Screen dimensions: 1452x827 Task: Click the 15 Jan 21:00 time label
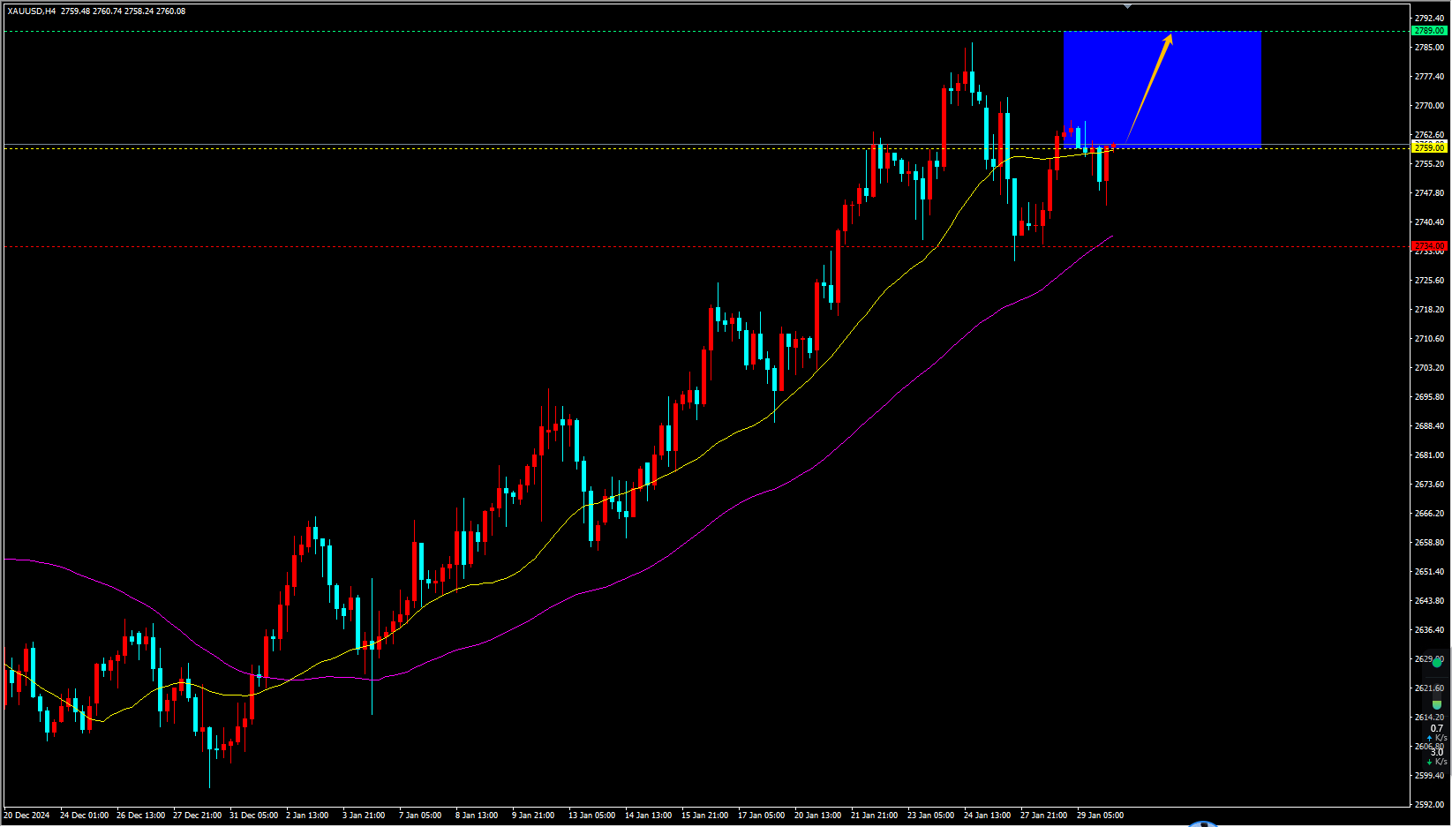click(x=704, y=815)
